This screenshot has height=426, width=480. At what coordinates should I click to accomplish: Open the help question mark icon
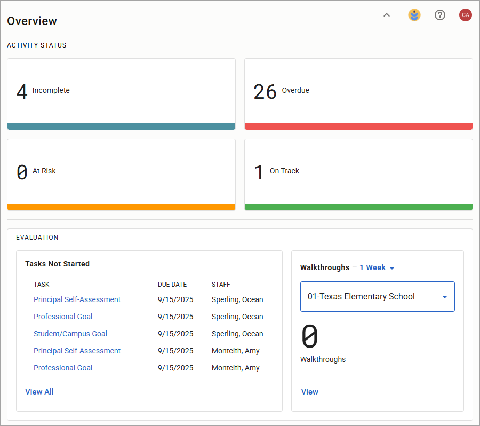(x=440, y=15)
